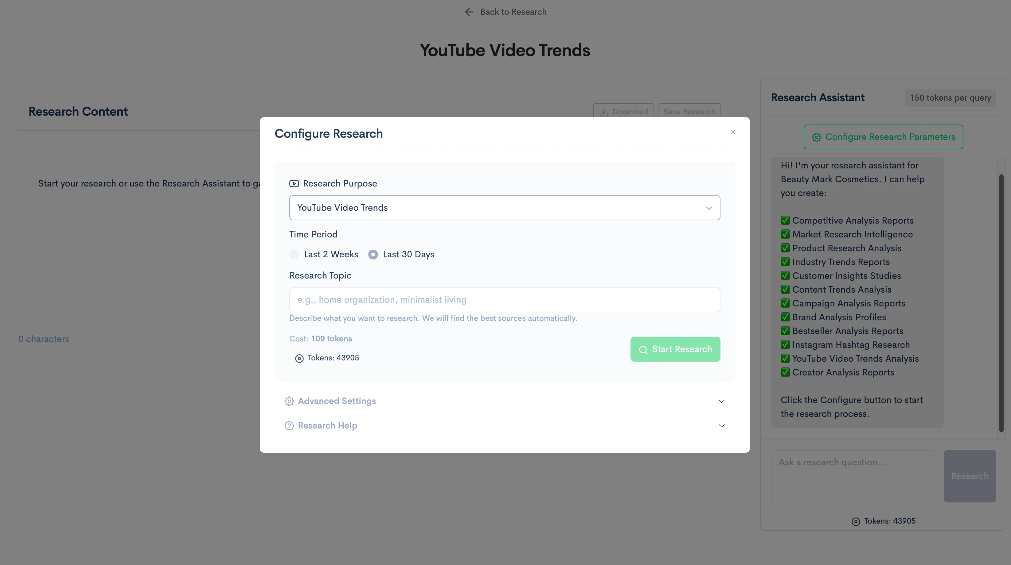Viewport: 1011px width, 565px height.
Task: Click the token icon below the assistant chat
Action: [x=856, y=521]
